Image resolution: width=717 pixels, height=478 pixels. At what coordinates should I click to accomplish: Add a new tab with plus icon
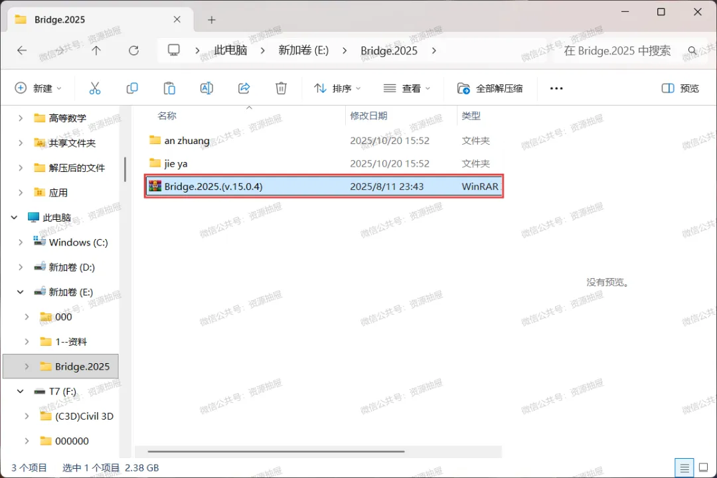[x=211, y=20]
